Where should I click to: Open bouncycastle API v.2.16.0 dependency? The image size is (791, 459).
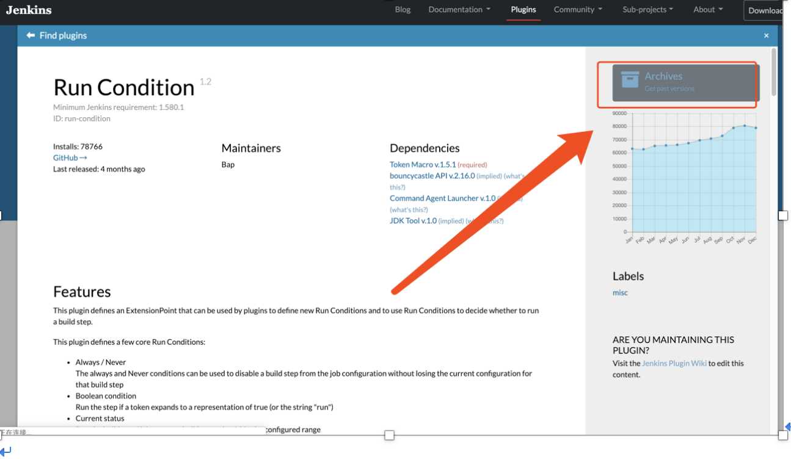pos(432,176)
